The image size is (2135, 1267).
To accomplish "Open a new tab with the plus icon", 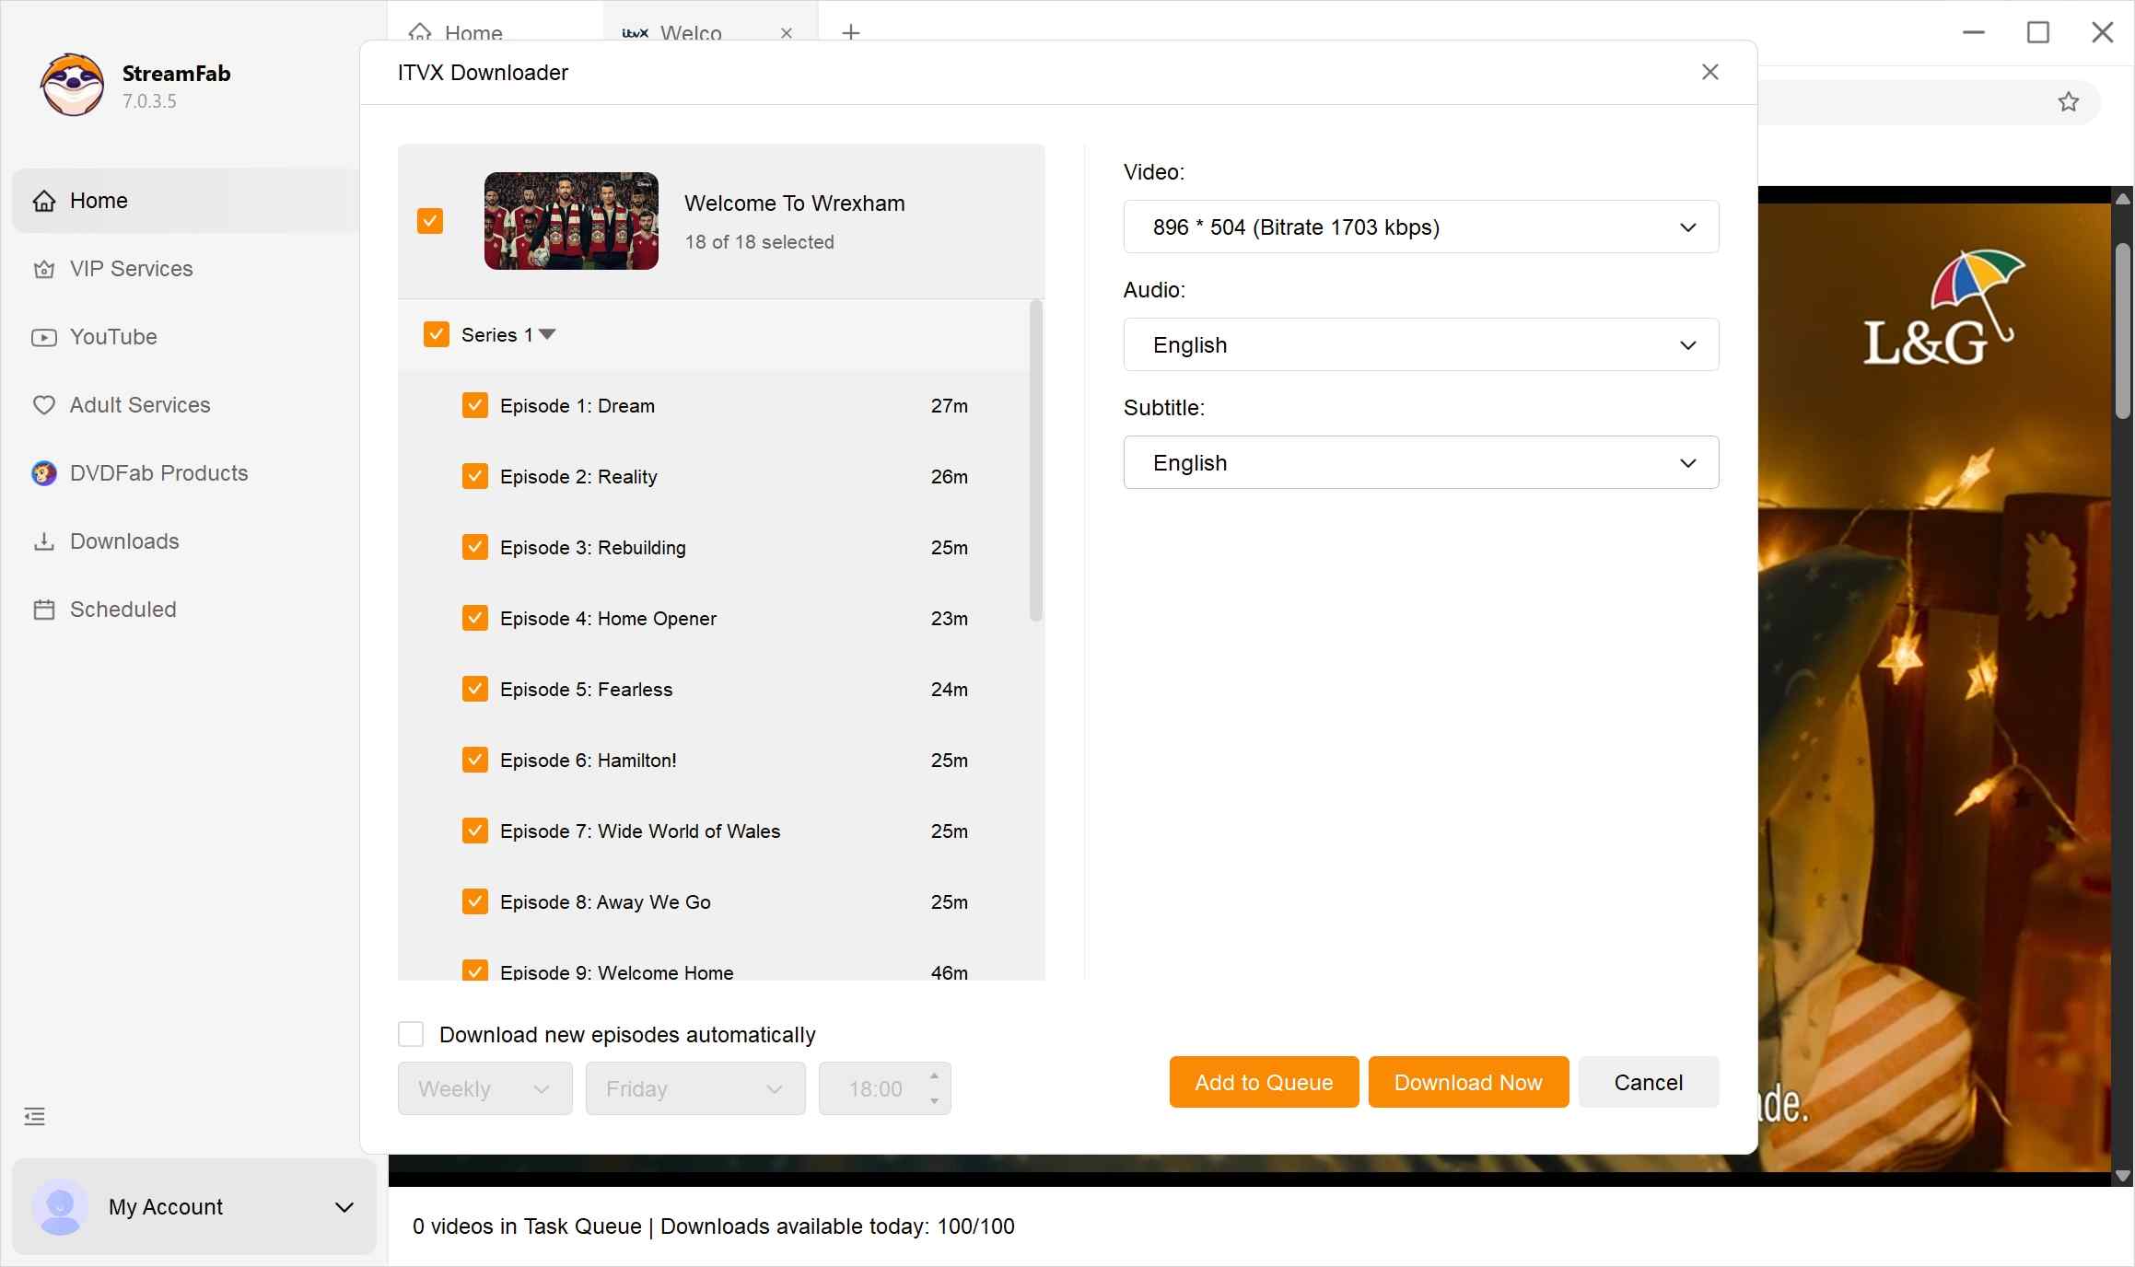I will (851, 32).
